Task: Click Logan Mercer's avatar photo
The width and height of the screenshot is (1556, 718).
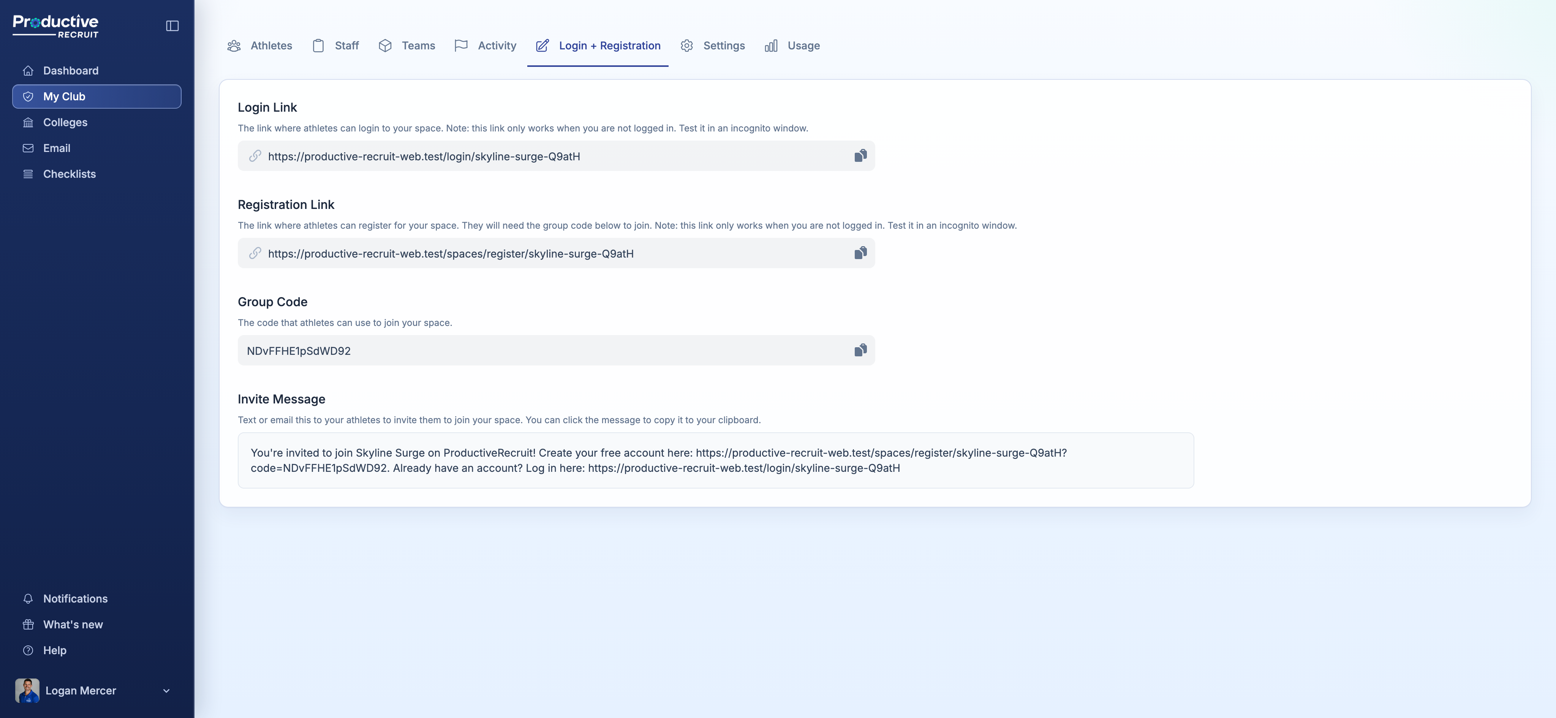Action: 27,691
